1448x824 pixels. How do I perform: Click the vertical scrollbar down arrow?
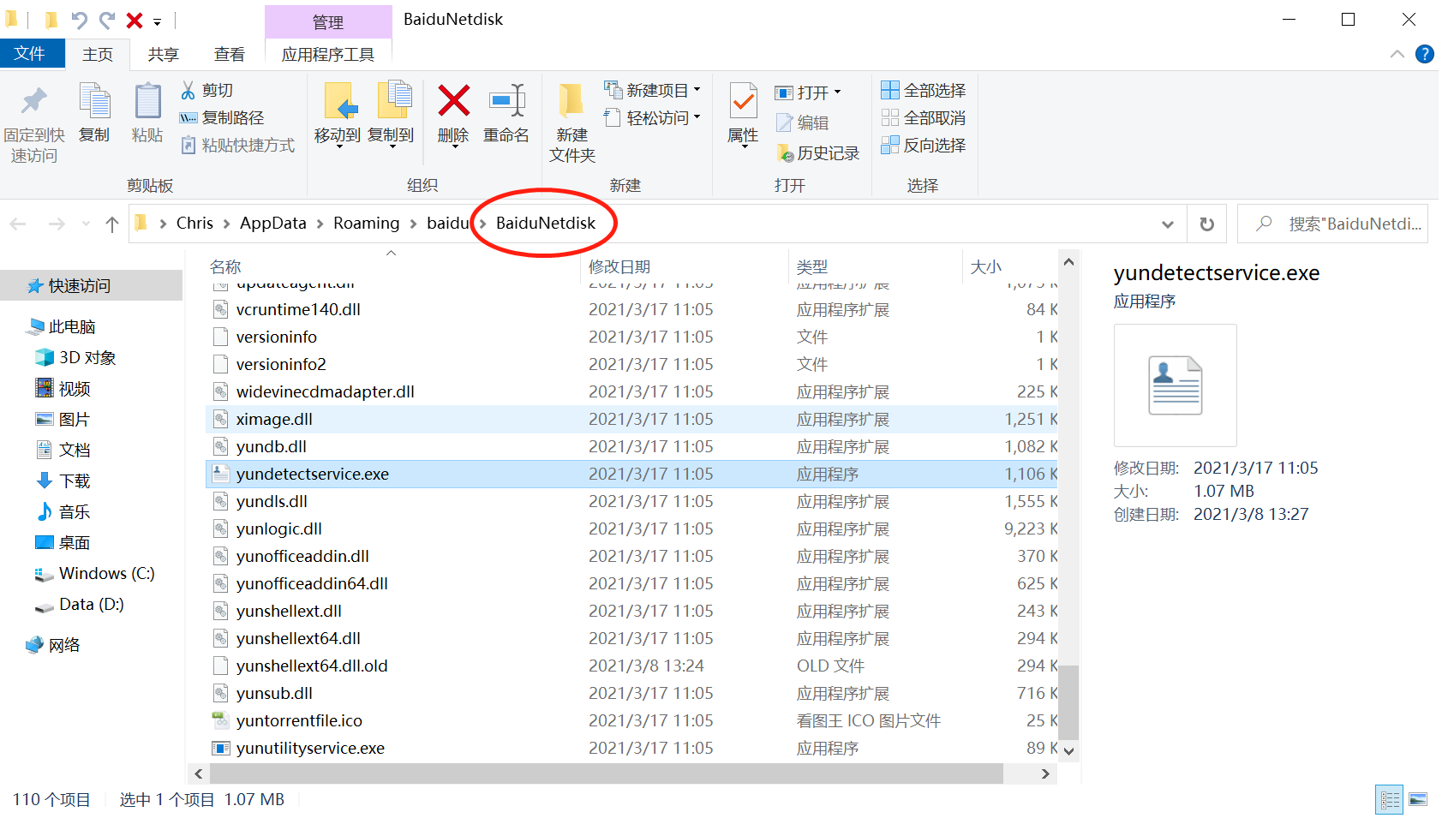coord(1068,750)
